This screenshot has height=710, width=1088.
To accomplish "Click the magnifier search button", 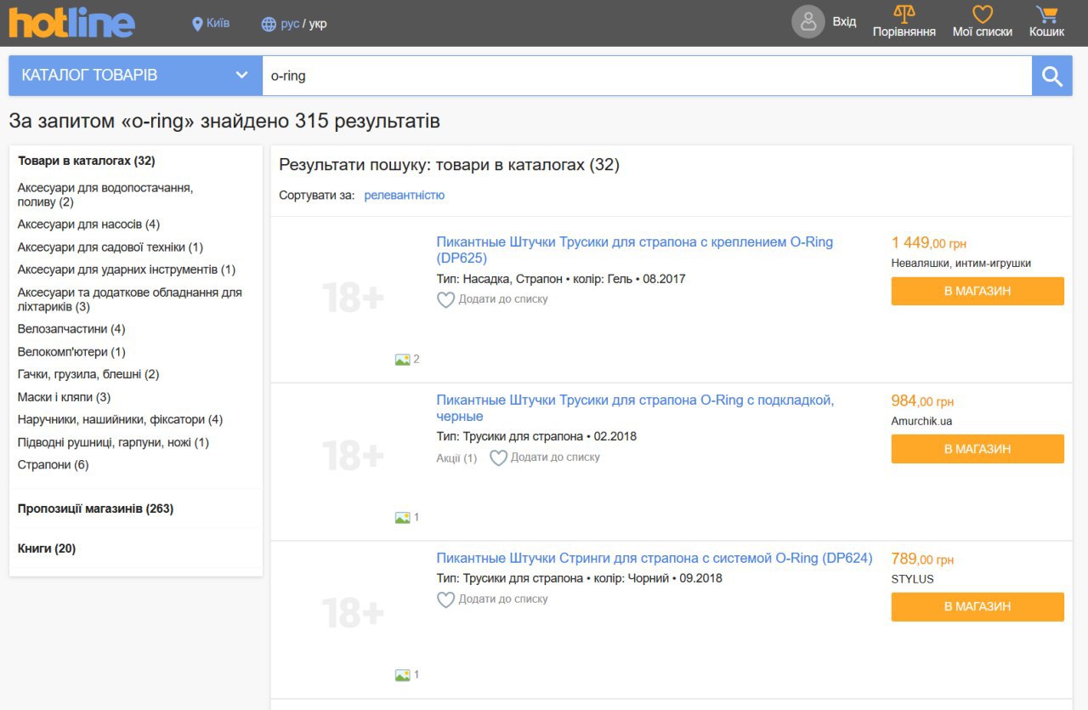I will [1052, 76].
